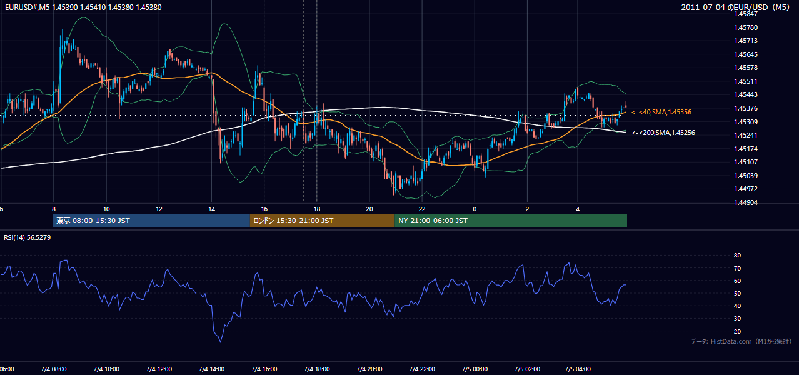This screenshot has width=799, height=375.
Task: Select the NY 21:00-06:00 JST session bar
Action: point(511,221)
